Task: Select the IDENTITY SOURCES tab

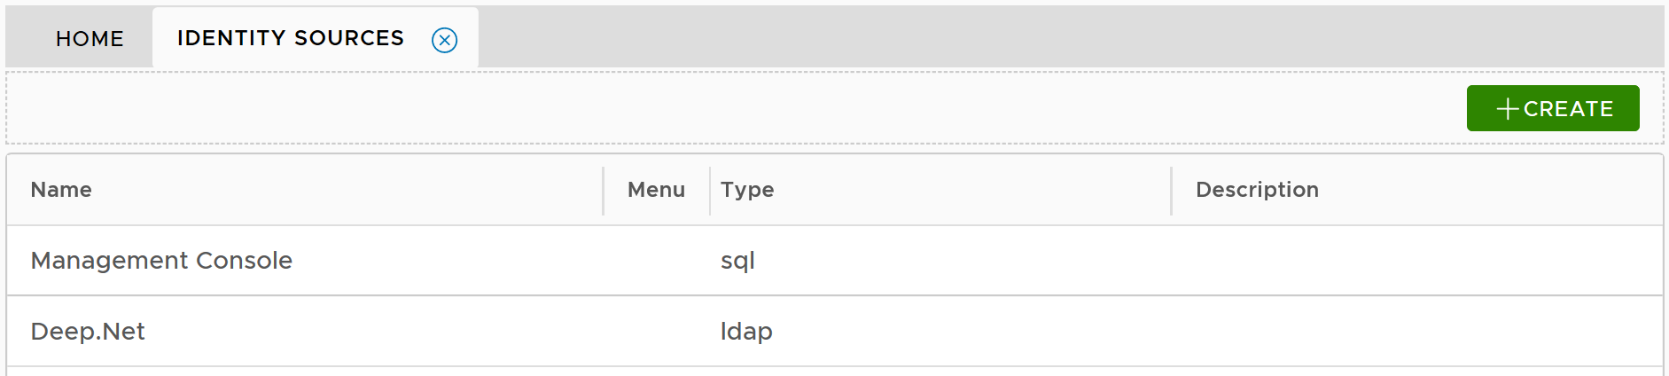Action: coord(290,38)
